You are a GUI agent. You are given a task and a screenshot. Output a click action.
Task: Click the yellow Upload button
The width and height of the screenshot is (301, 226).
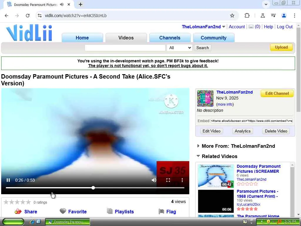click(281, 47)
